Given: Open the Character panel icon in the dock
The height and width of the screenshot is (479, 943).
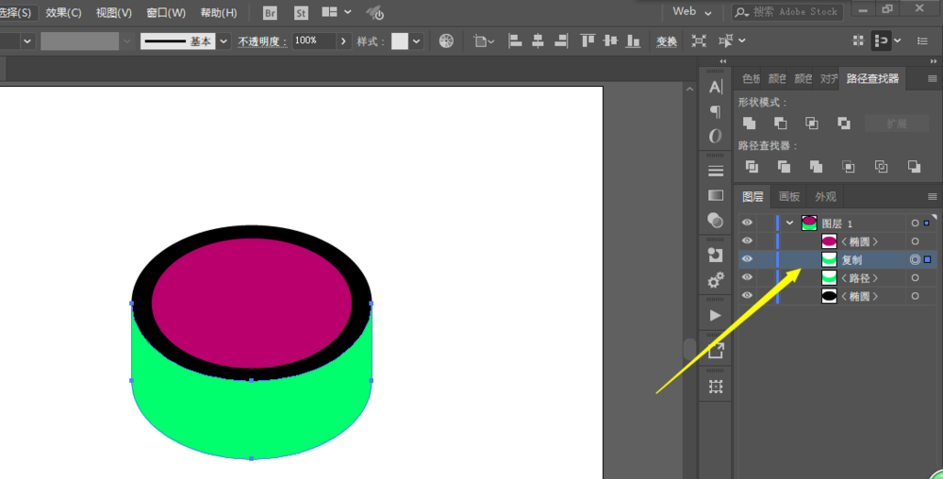Looking at the screenshot, I should tap(716, 87).
